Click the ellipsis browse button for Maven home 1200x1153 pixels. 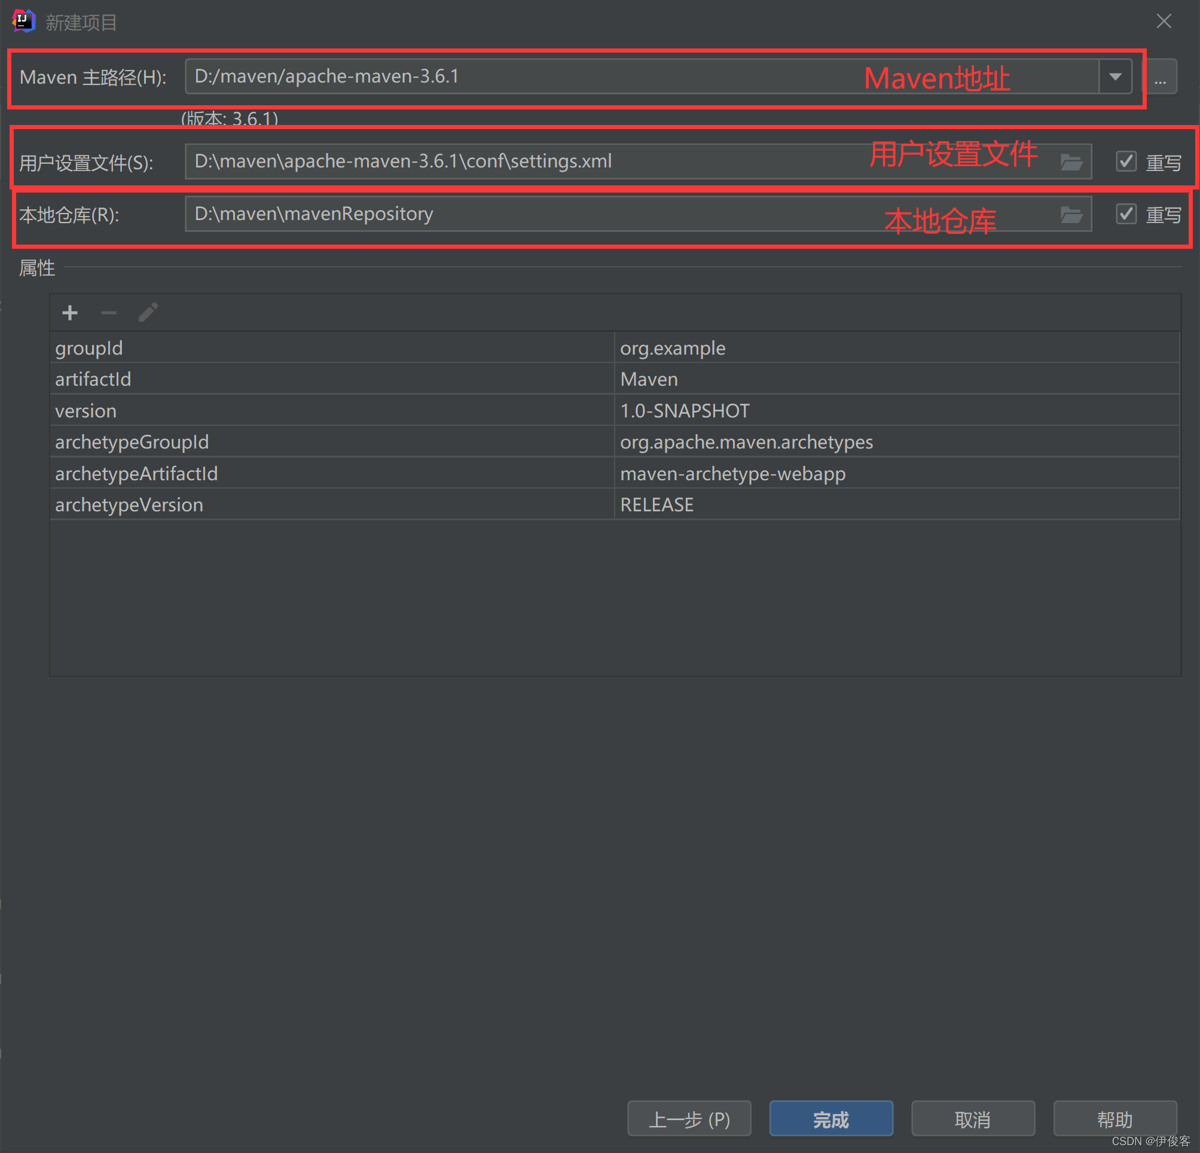[1160, 77]
